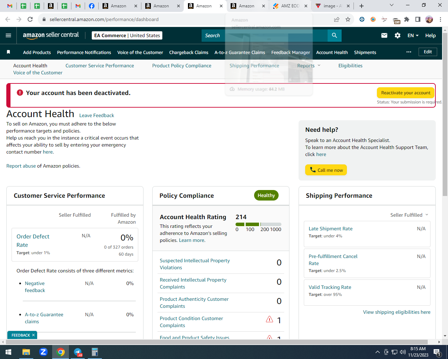Open the EN language dropdown

pyautogui.click(x=413, y=35)
